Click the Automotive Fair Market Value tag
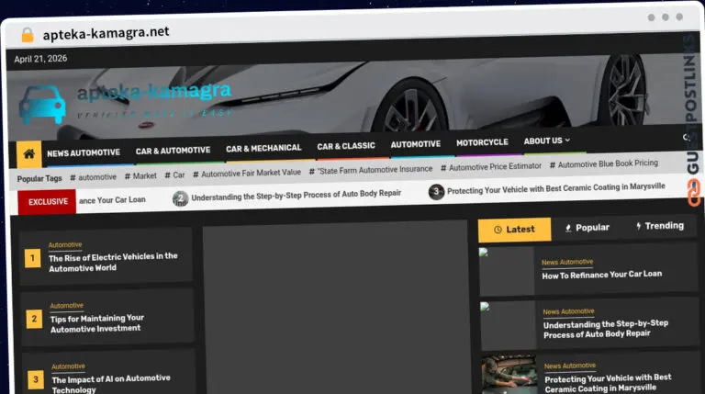The width and height of the screenshot is (705, 394). point(247,174)
